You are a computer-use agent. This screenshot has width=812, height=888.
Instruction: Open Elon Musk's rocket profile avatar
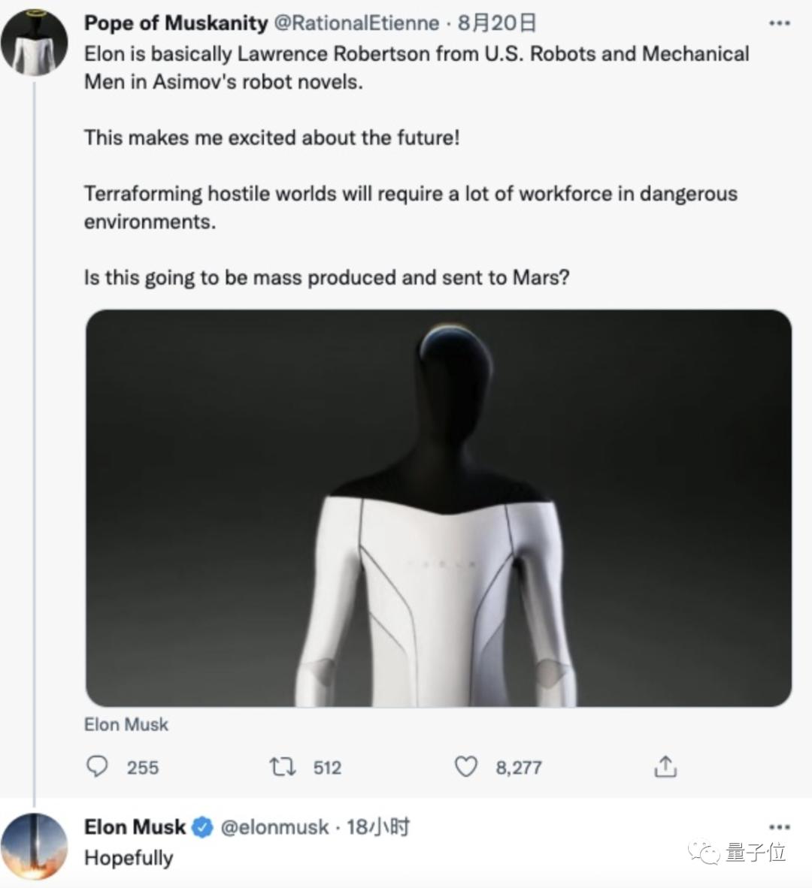point(35,845)
